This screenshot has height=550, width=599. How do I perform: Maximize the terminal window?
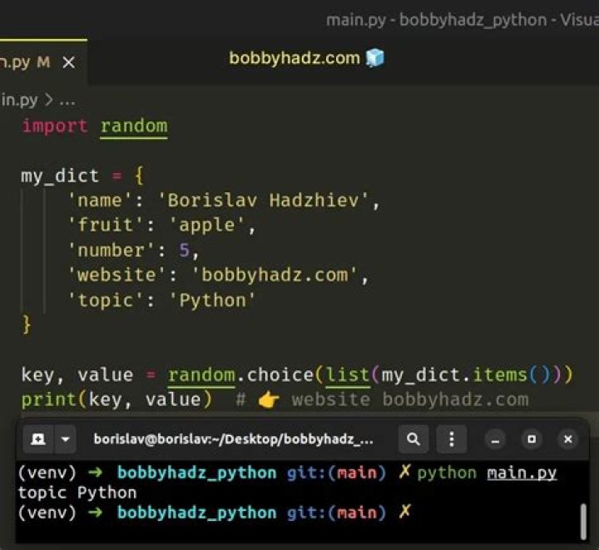pyautogui.click(x=532, y=439)
